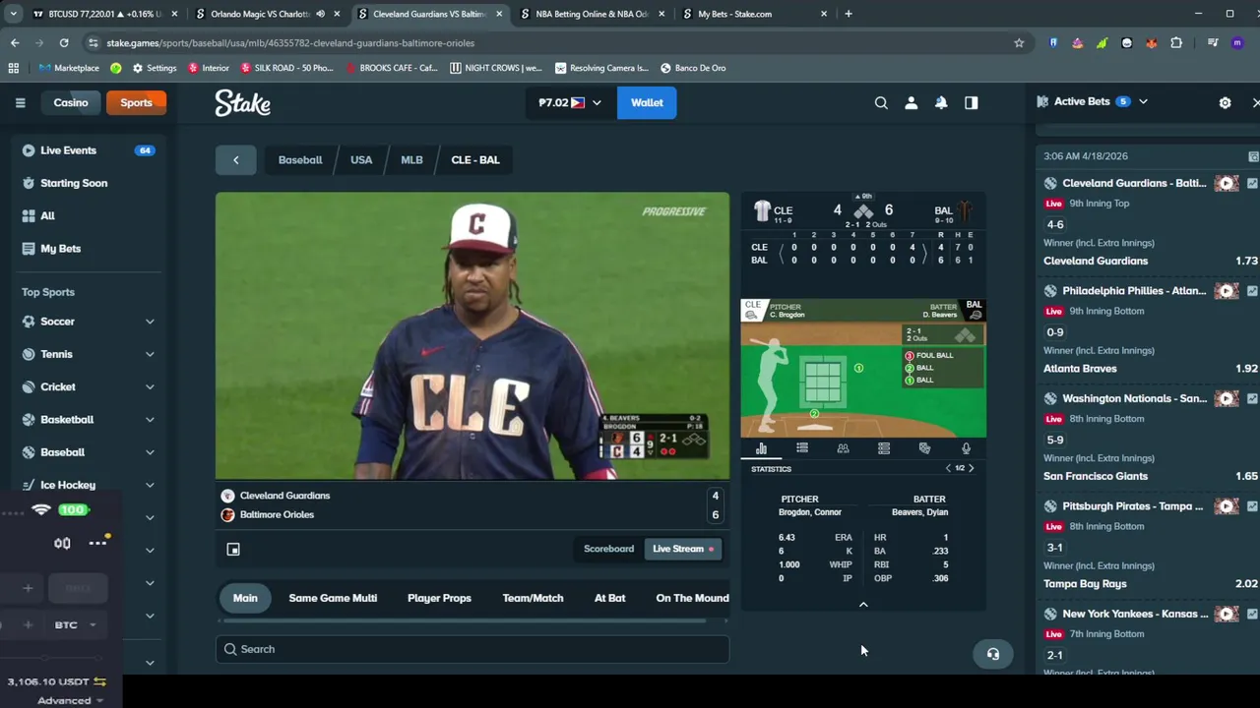The width and height of the screenshot is (1260, 708).
Task: Play stream for Washington Nationals bet
Action: point(1226,398)
